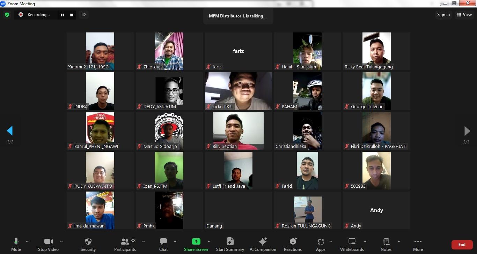Mute the microphone

coord(16,244)
